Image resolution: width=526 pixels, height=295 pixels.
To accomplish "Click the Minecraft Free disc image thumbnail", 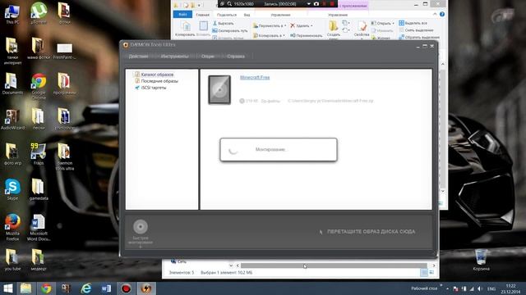I will (x=219, y=89).
